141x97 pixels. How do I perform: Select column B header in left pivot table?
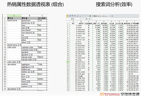[29, 16]
